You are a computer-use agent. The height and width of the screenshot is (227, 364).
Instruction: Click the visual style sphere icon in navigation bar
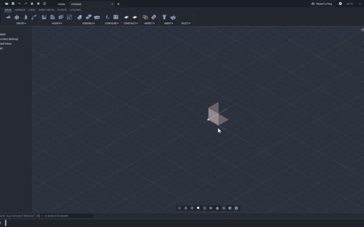(x=230, y=208)
